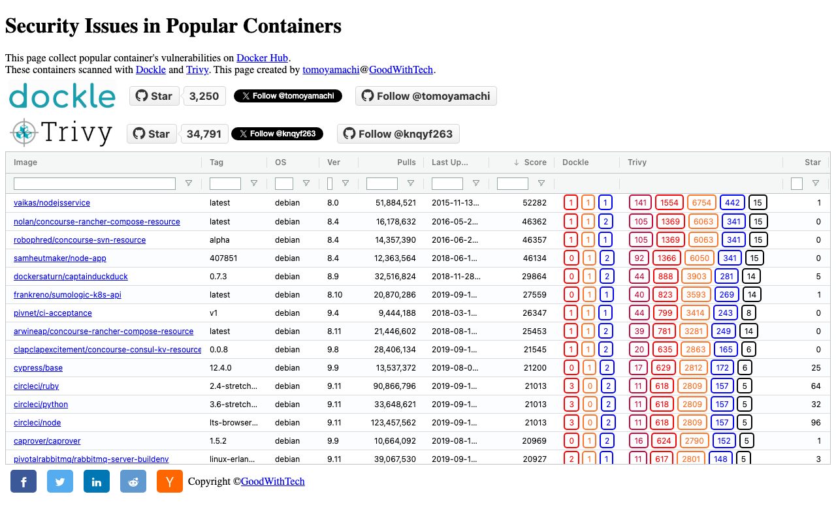Screen dimensions: 836x522
Task: Share page on Facebook icon
Action: [24, 482]
